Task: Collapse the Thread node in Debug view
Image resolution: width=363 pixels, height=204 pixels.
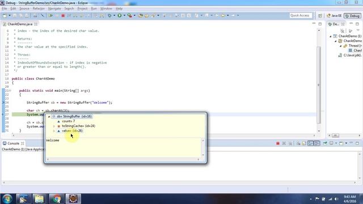Action: tap(341, 46)
